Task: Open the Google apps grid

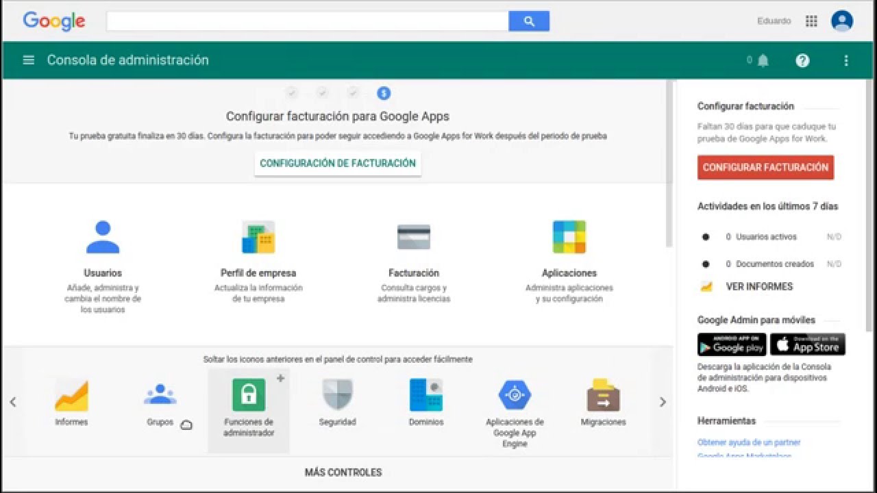Action: pyautogui.click(x=811, y=21)
